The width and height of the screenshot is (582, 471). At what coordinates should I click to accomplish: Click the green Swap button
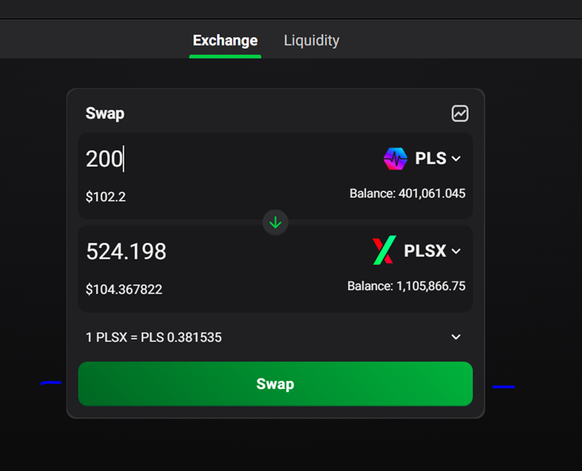[x=275, y=383]
